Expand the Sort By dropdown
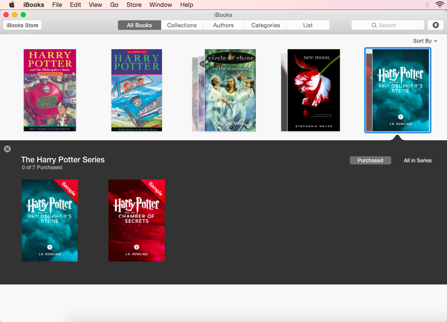The width and height of the screenshot is (447, 322). tap(425, 41)
